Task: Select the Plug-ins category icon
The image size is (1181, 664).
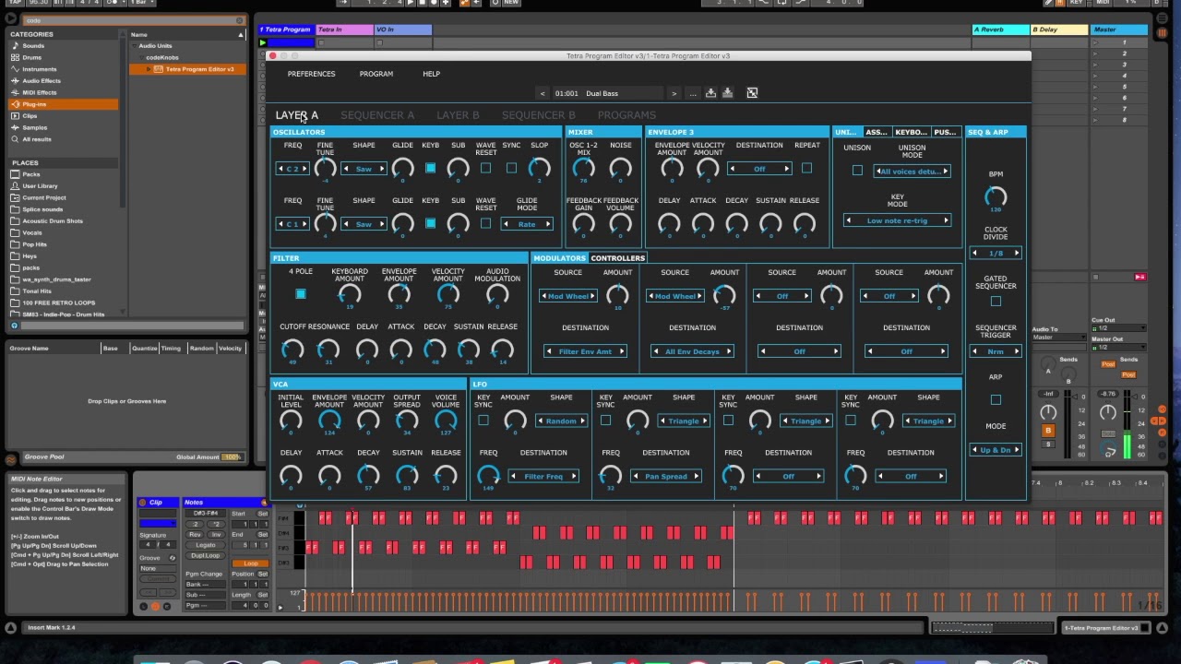Action: point(15,104)
